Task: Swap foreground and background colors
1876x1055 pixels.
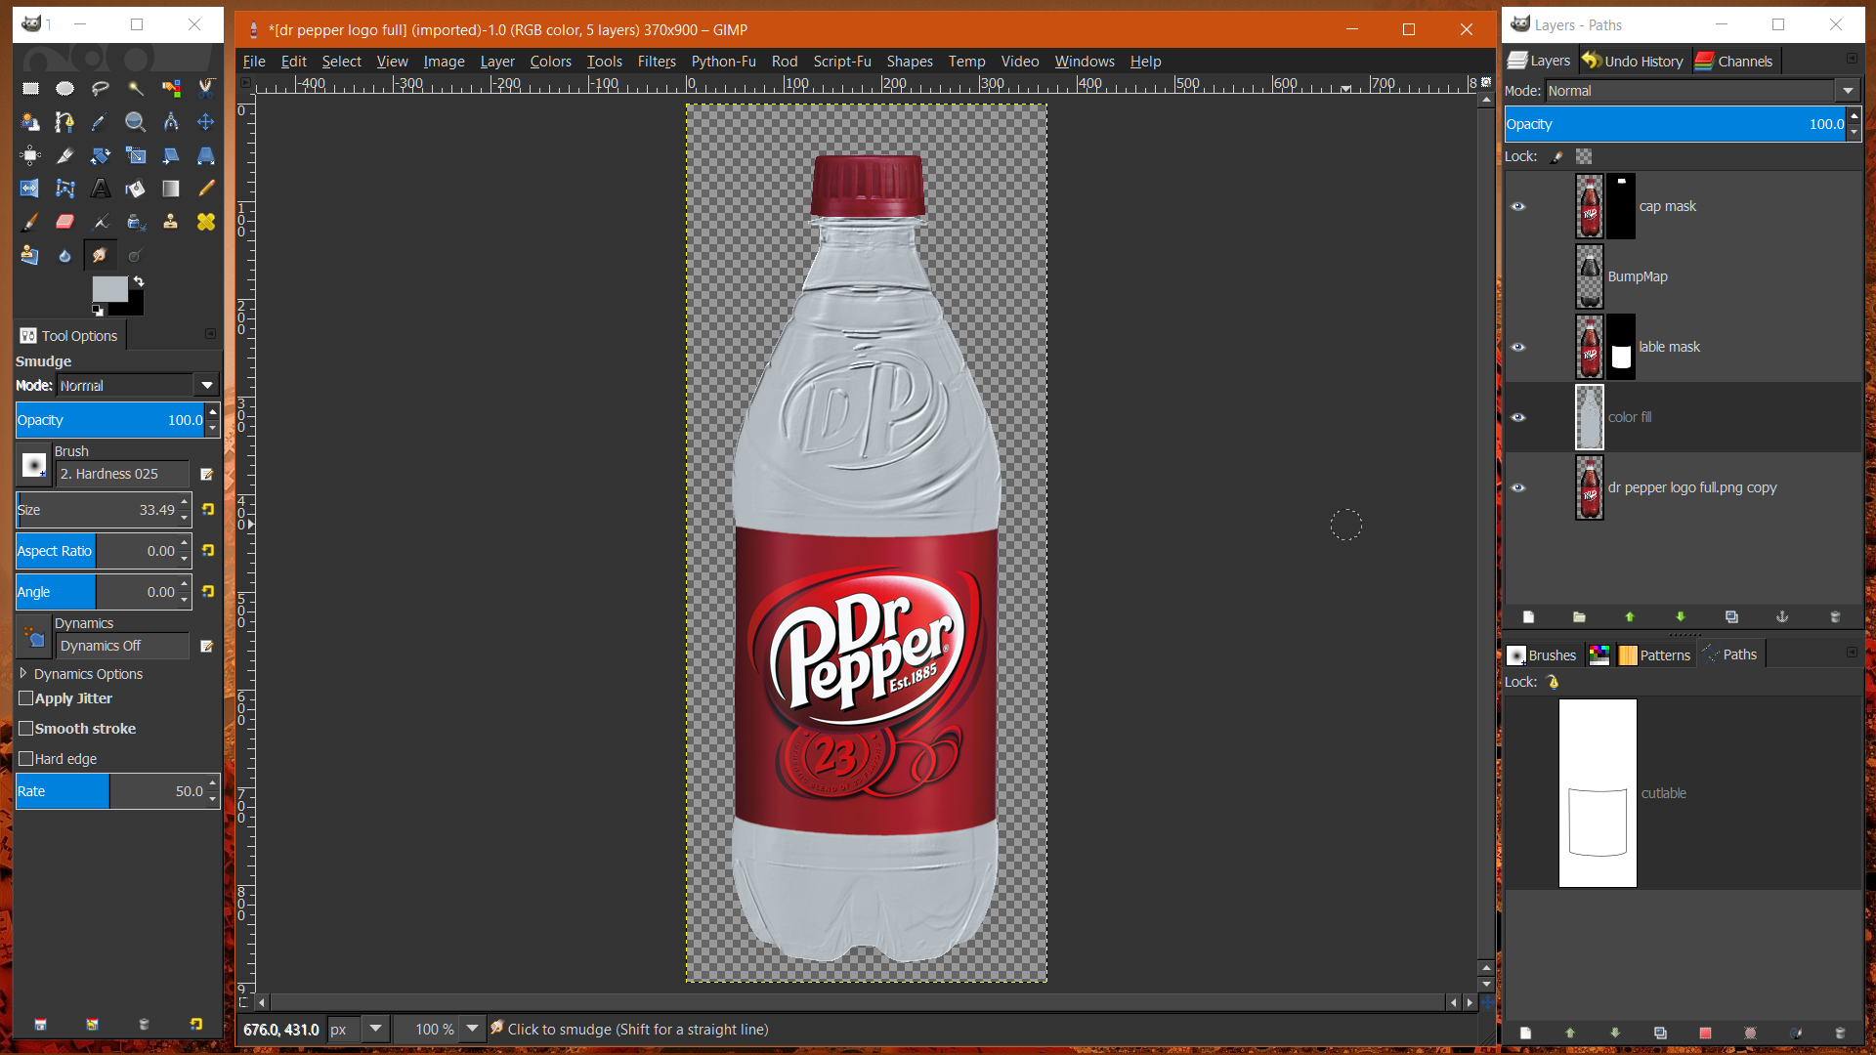Action: click(x=139, y=281)
